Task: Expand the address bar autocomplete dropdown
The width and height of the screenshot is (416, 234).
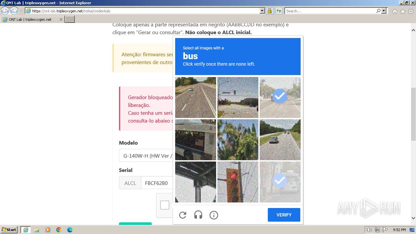Action: coord(262,11)
